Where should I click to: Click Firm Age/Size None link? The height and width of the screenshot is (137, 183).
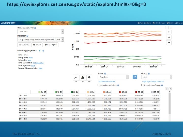pos(33,66)
